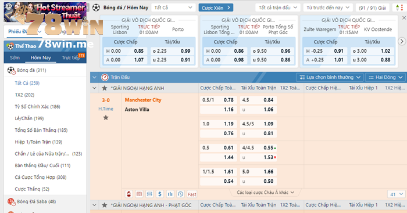Select the Phiếu Đặt bet slip tab
This screenshot has width=407, height=213.
(17, 31)
